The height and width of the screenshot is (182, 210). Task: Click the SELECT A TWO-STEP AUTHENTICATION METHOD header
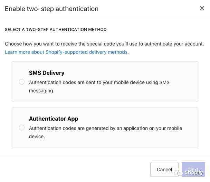point(56,30)
